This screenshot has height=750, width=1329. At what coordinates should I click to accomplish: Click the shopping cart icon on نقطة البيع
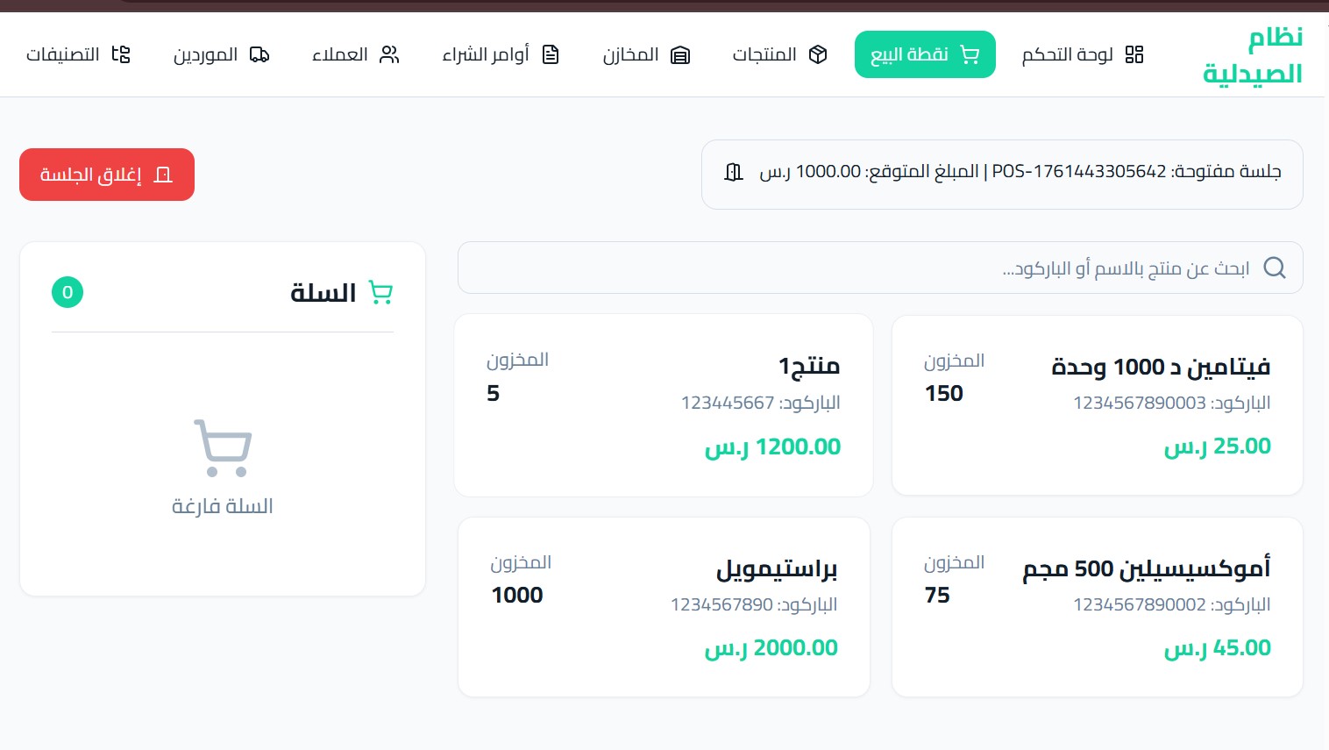[970, 54]
